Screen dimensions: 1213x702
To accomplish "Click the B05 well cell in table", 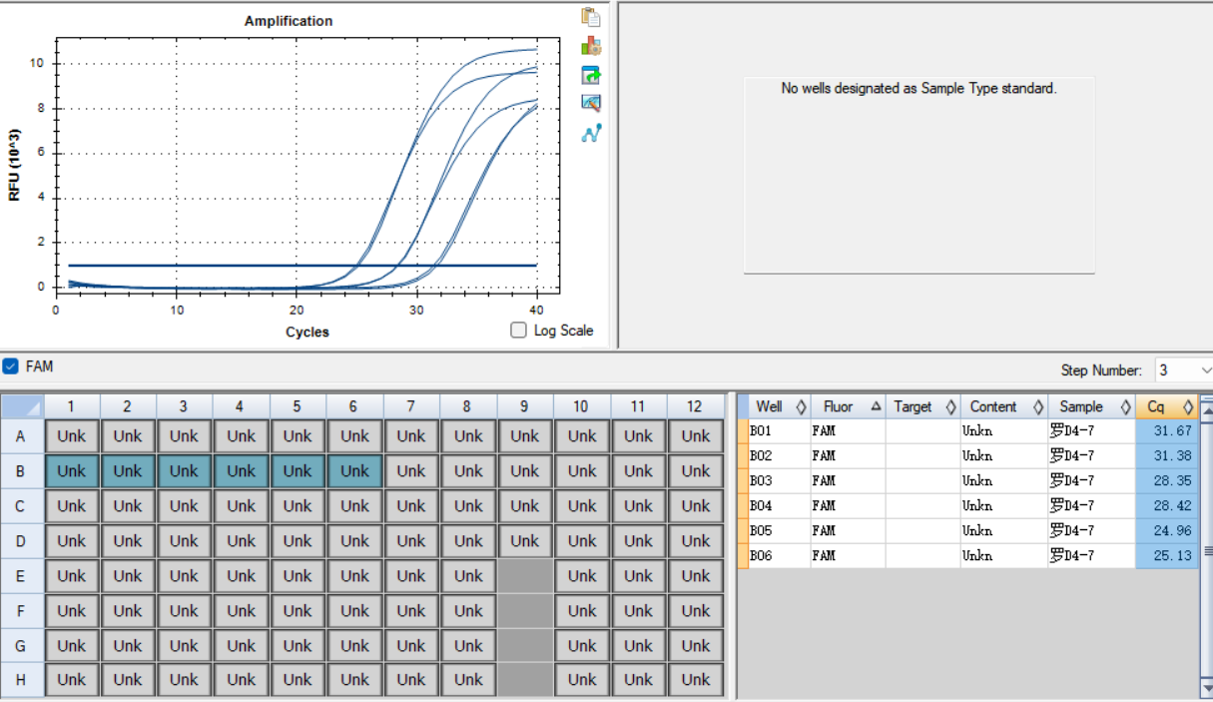I will pyautogui.click(x=780, y=531).
